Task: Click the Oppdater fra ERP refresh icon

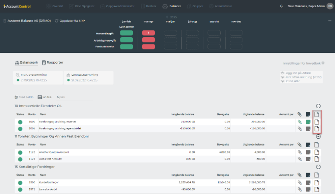Action: pyautogui.click(x=57, y=21)
